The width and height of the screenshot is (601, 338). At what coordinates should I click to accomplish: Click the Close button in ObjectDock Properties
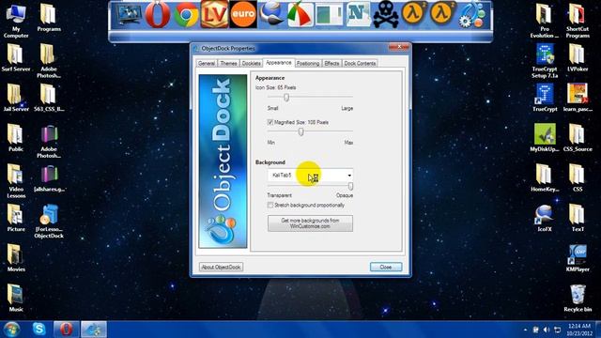pos(386,267)
